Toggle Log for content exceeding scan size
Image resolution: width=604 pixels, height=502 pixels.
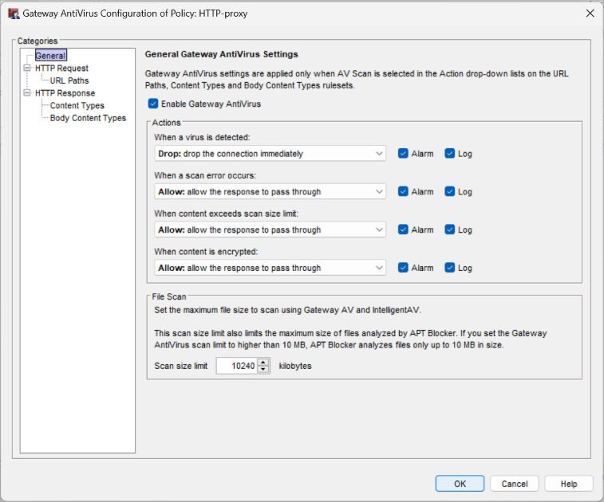click(x=449, y=229)
